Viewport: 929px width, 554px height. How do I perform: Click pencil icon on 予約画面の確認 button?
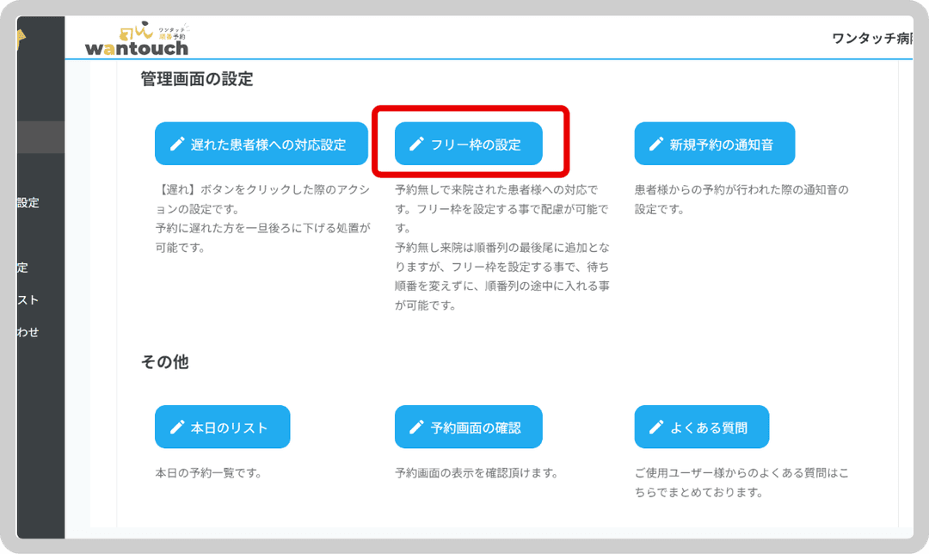click(417, 427)
